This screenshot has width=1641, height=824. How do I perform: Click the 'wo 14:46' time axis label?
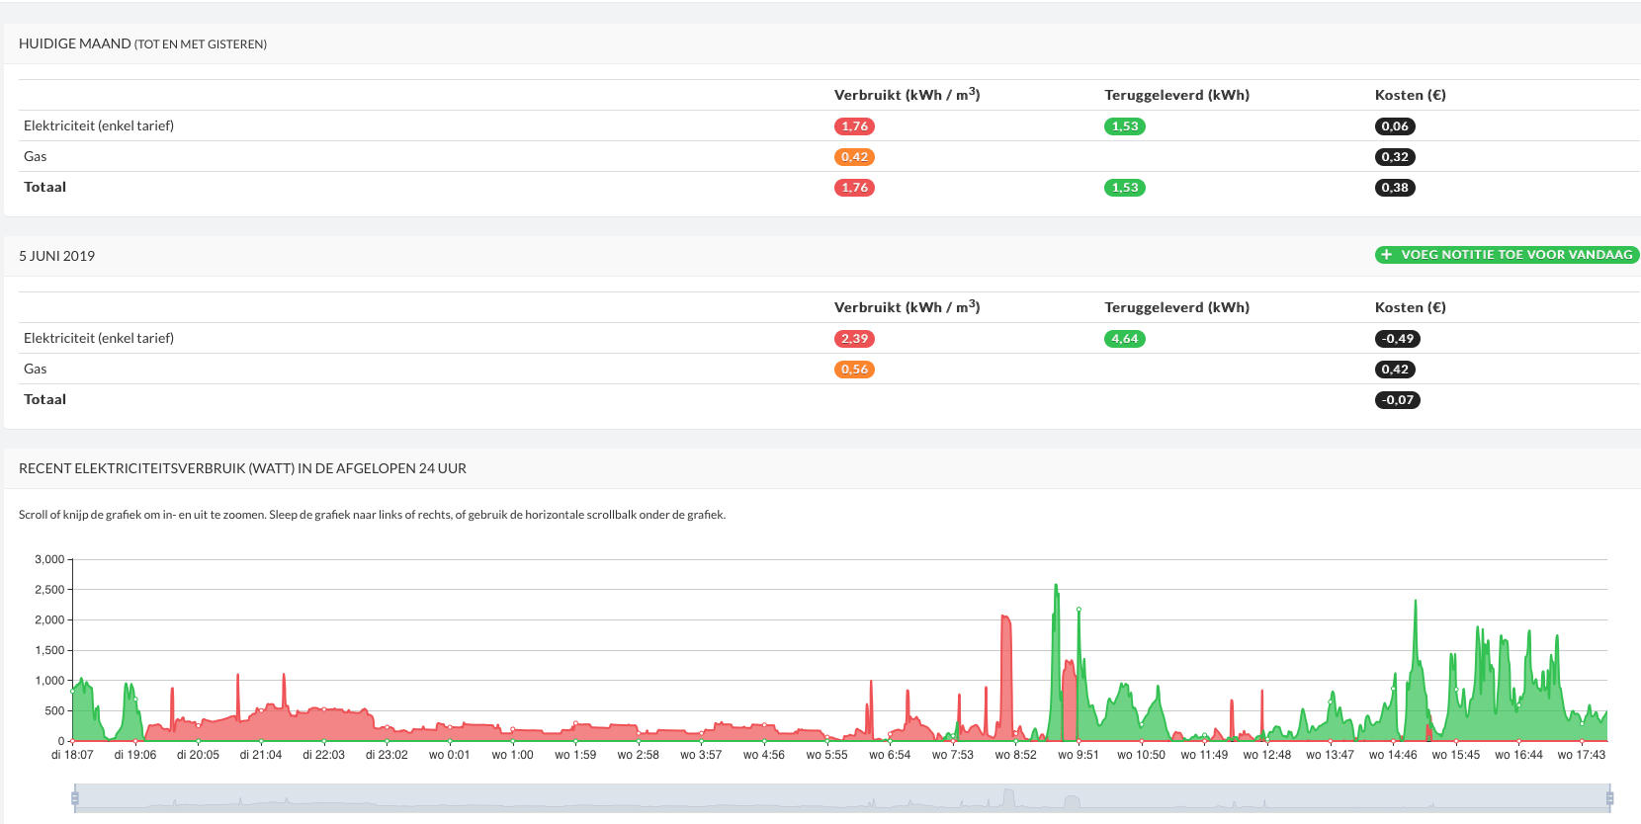coord(1392,755)
